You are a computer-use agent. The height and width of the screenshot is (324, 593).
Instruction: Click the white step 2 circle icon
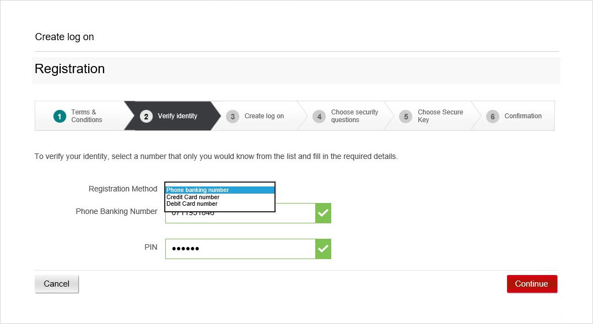(147, 116)
